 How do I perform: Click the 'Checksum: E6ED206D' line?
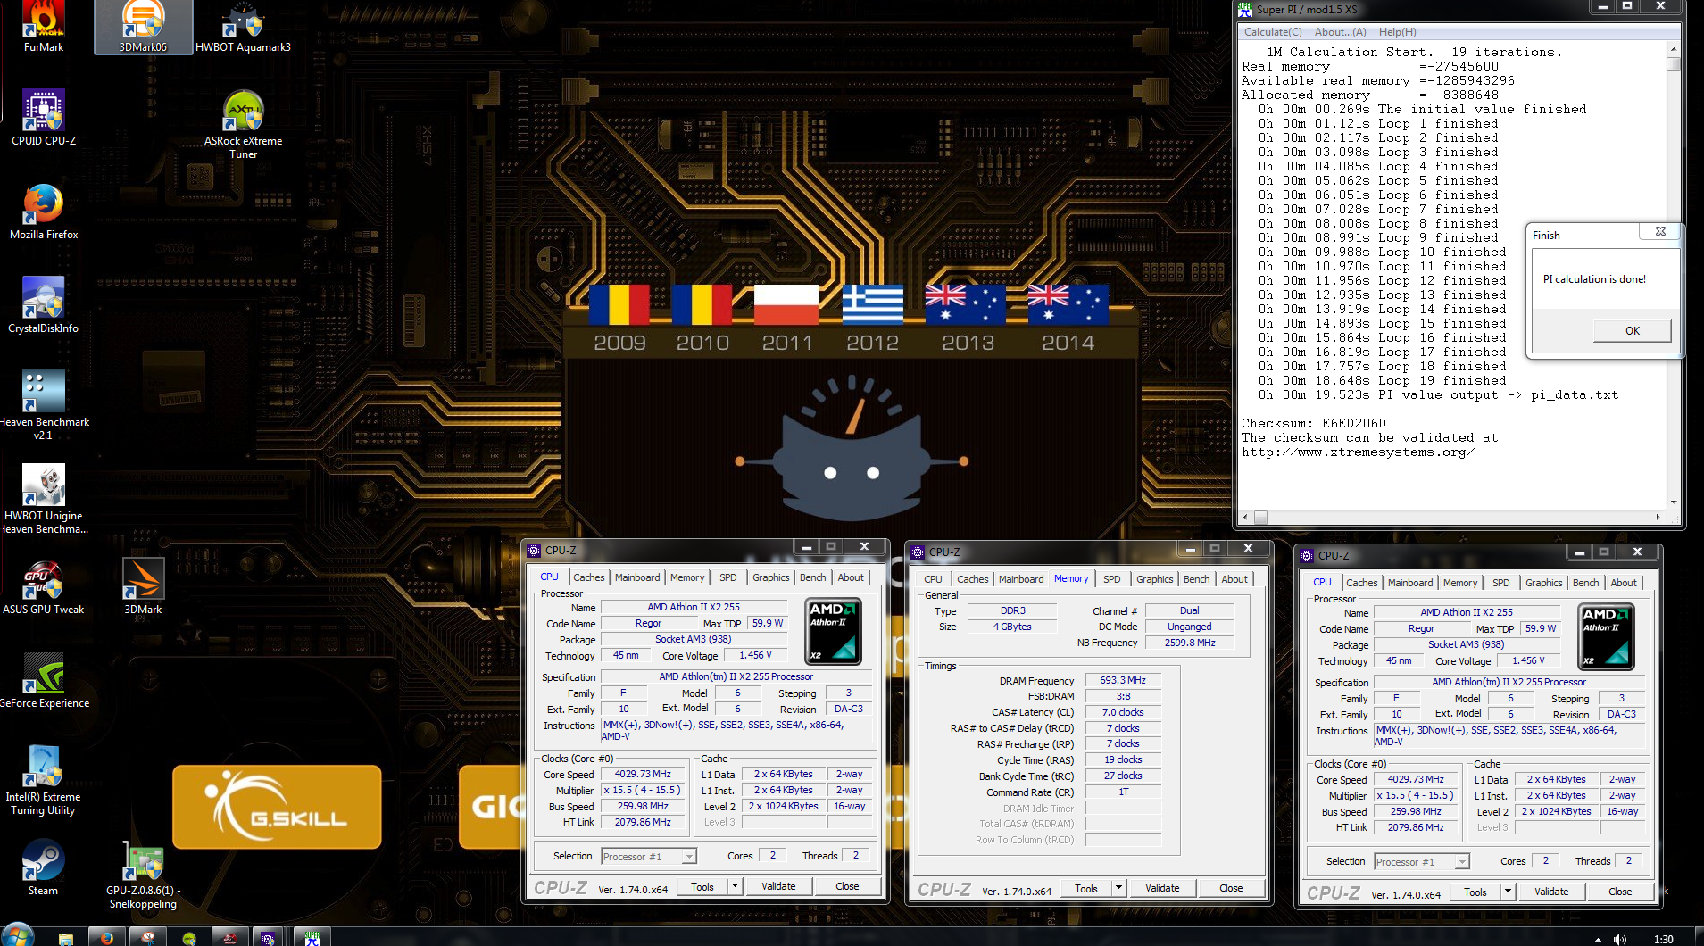tap(1313, 423)
